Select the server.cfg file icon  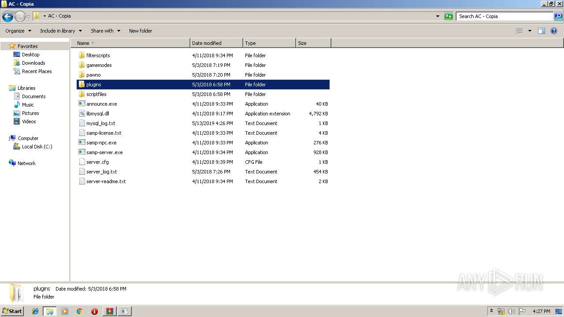82,162
